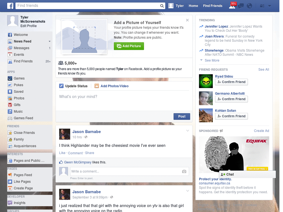
Task: Click the Gifts app icon
Action: click(10, 105)
